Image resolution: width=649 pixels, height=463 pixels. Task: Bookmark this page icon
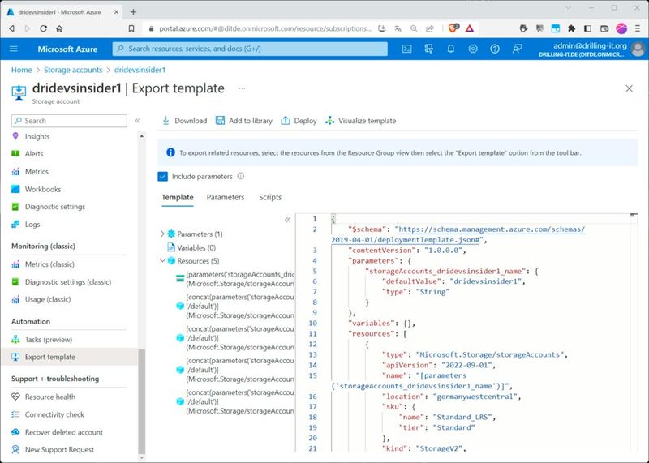click(131, 28)
